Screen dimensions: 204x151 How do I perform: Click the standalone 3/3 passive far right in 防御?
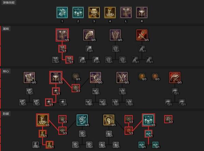tap(168, 119)
